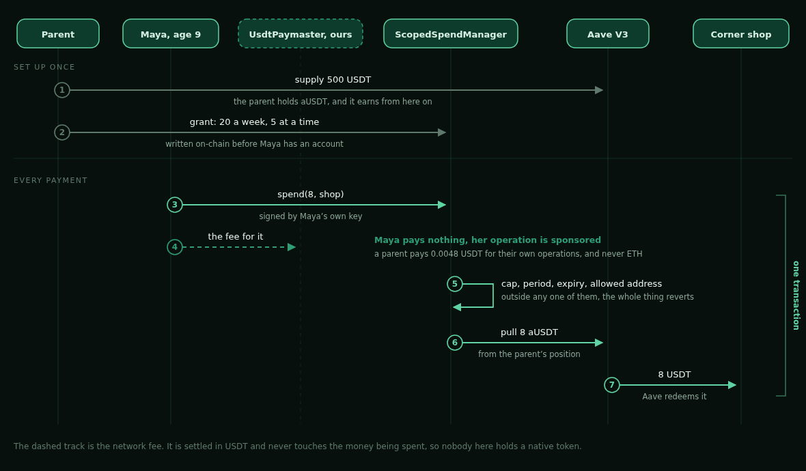Click "signed by Maya's own key" caption
The image size is (806, 471).
311,216
